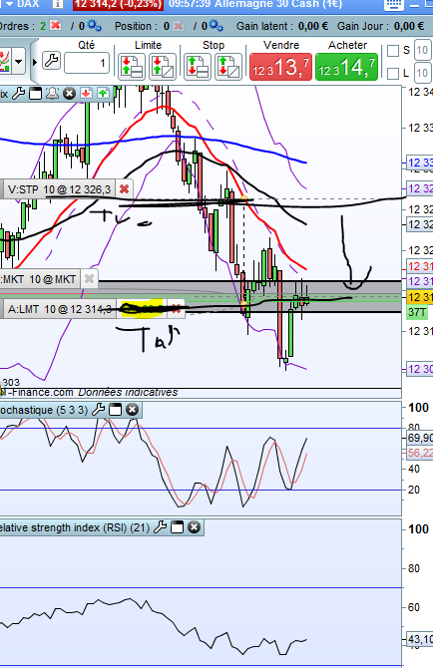Image resolution: width=433 pixels, height=668 pixels.
Task: Open order settings gear icon after Ordres
Action: (95, 26)
